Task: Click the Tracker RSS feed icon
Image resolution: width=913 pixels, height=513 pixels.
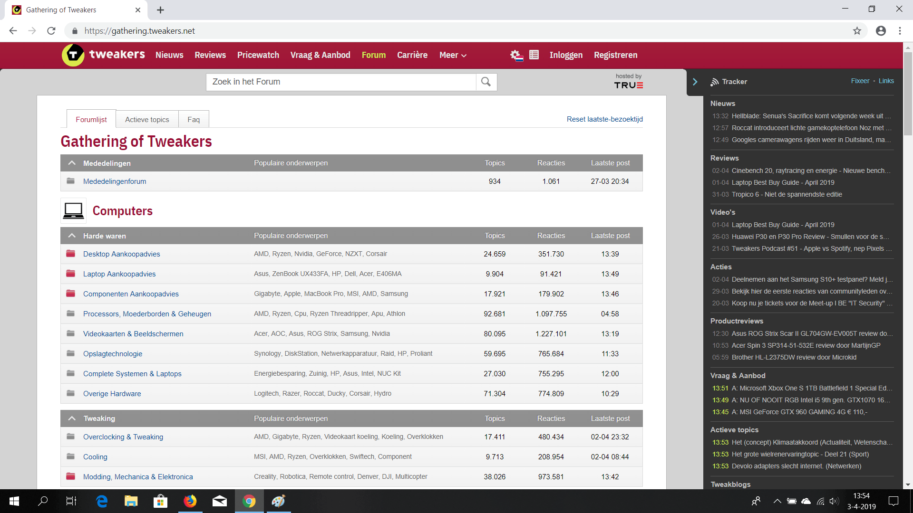Action: click(x=714, y=82)
